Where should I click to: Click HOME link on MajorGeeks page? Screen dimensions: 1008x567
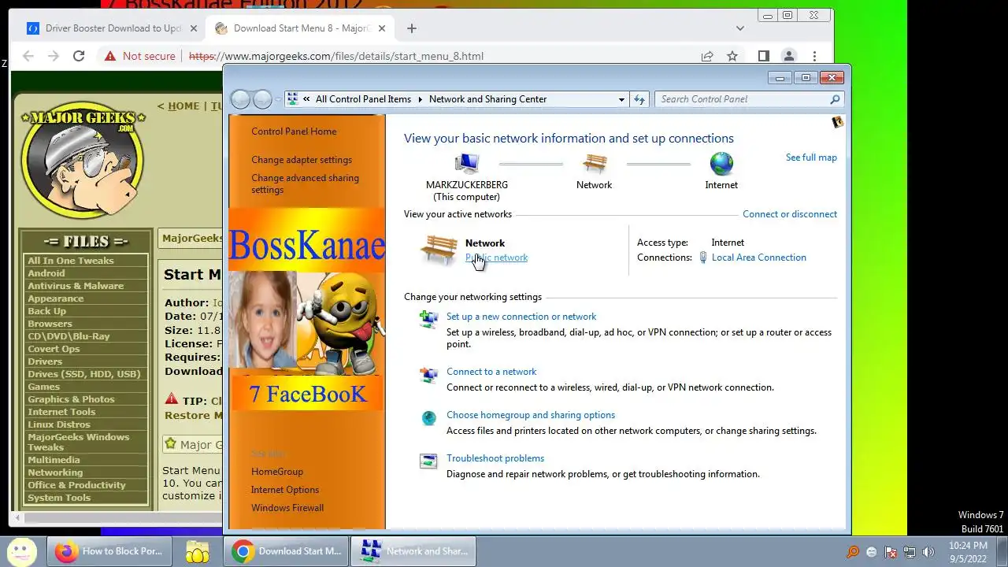[x=183, y=106]
